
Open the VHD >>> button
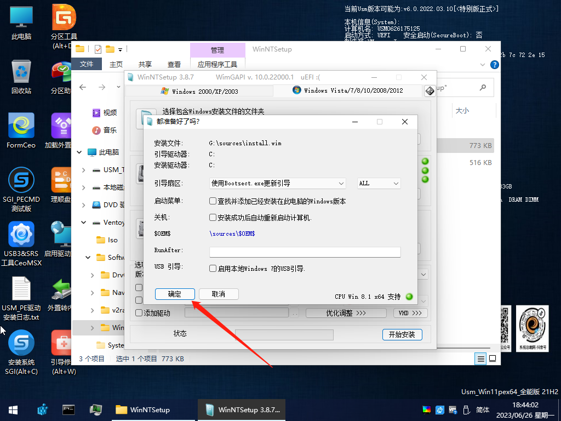pos(410,313)
